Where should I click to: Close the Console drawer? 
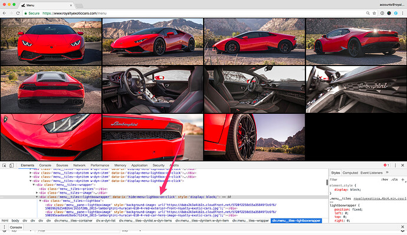click(403, 227)
